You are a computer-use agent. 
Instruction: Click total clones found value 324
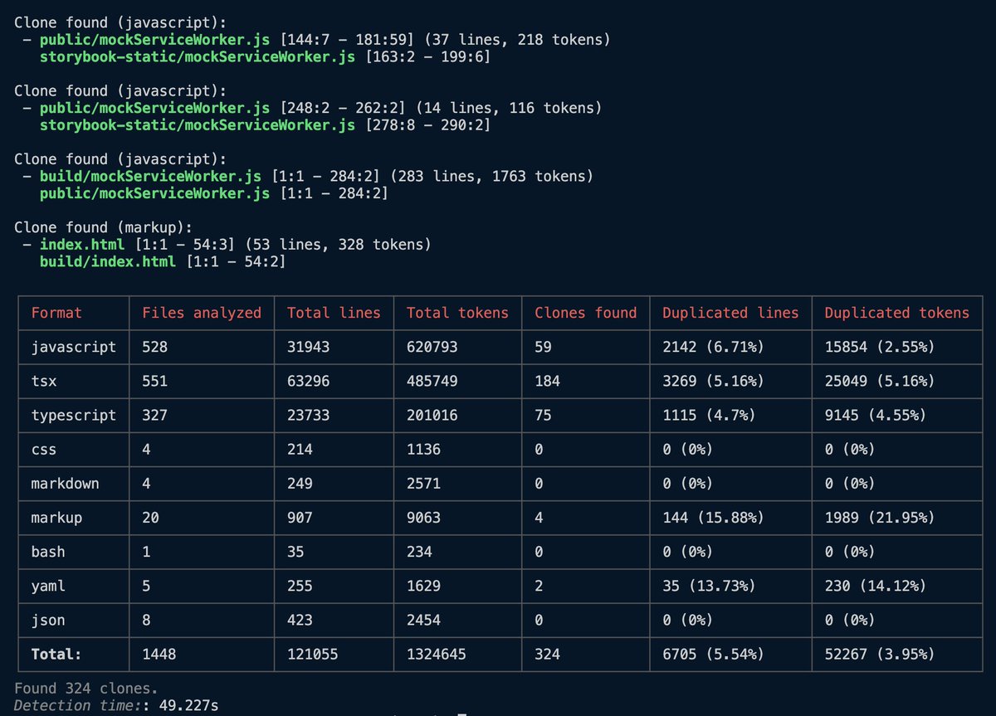pos(547,654)
